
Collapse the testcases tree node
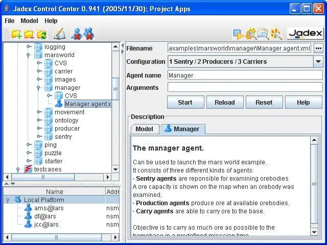click(x=18, y=169)
